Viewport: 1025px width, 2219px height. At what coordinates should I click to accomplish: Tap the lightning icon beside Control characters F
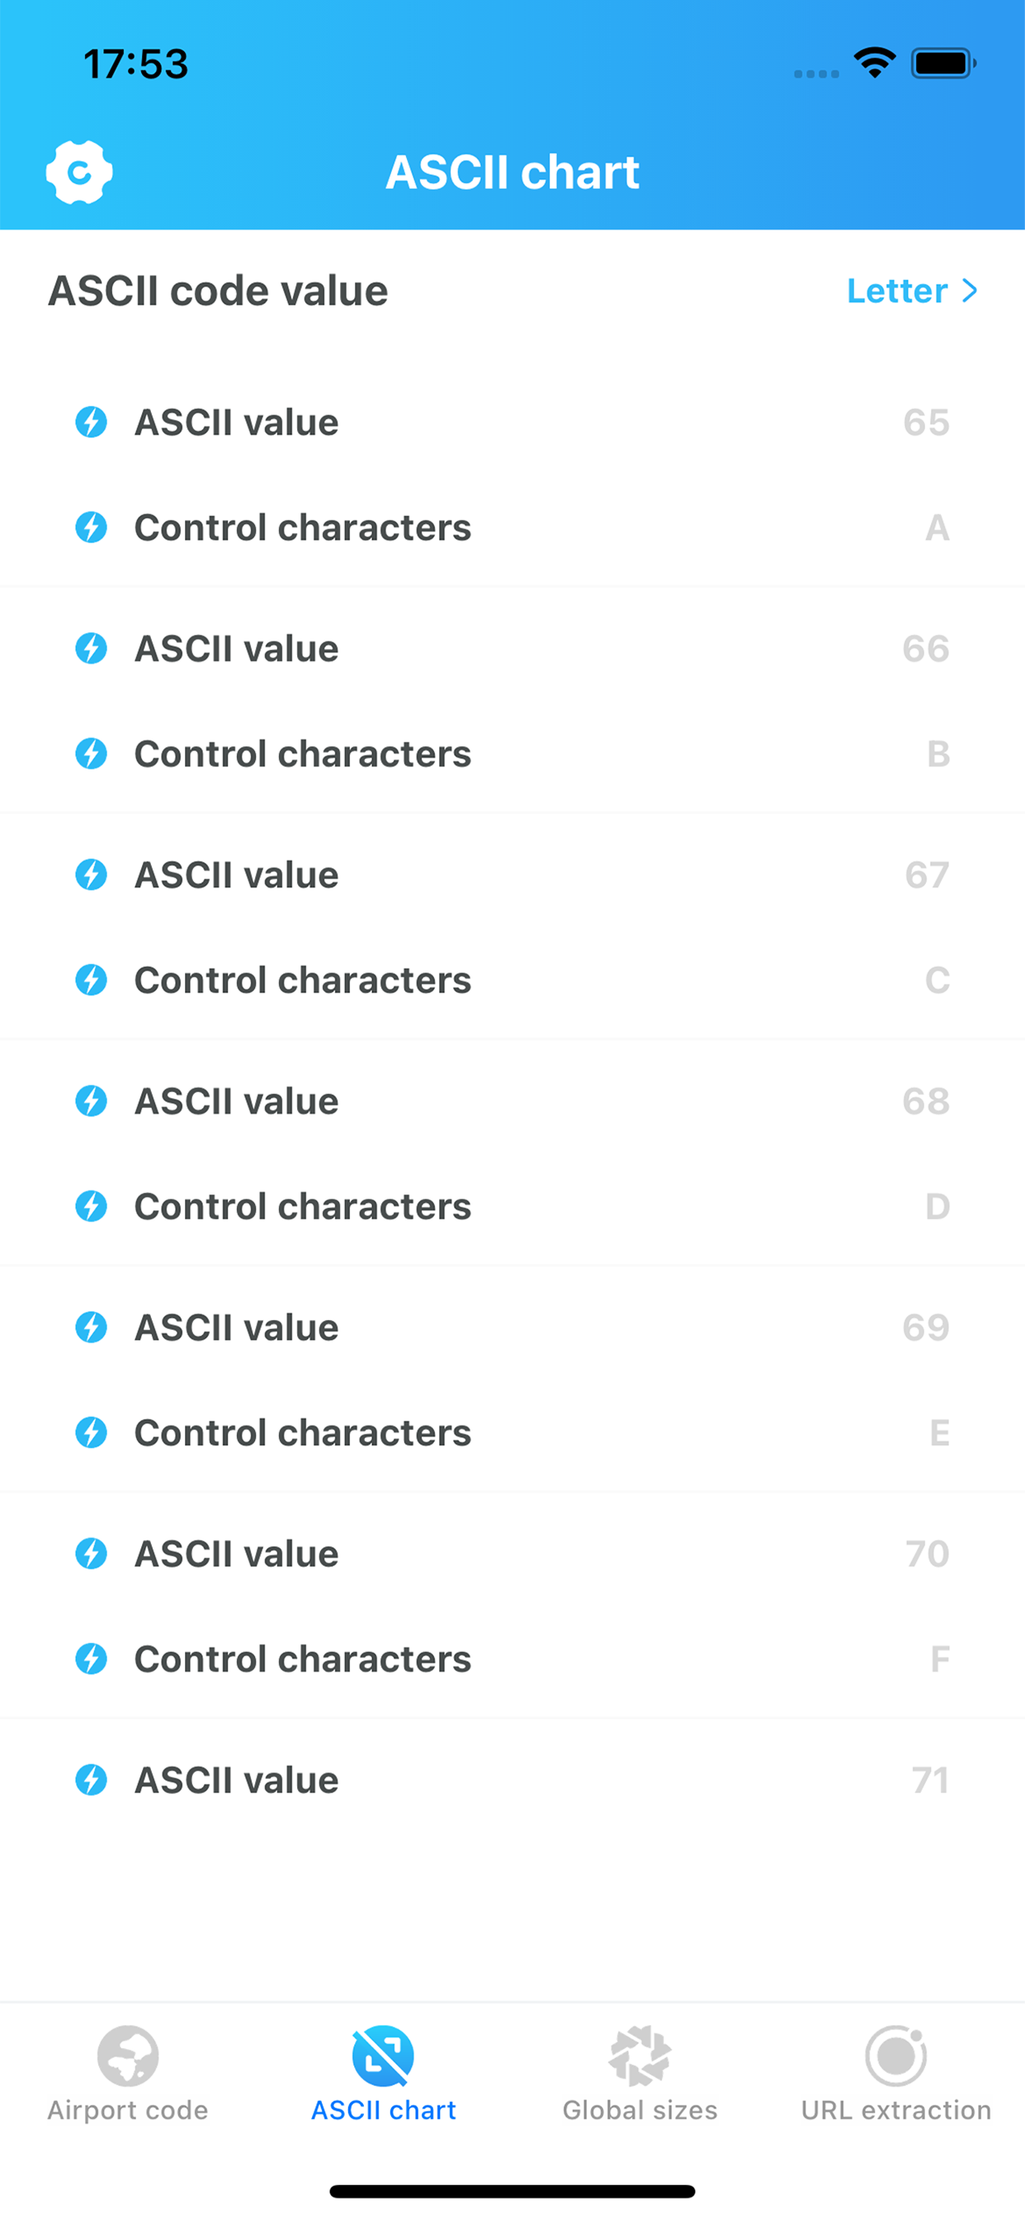coord(92,1658)
